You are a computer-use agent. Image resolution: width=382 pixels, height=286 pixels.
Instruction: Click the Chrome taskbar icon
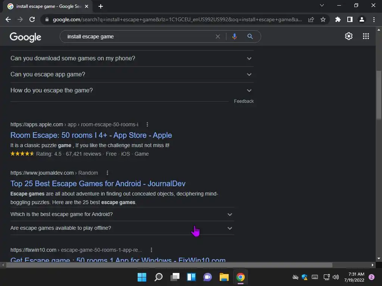241,277
